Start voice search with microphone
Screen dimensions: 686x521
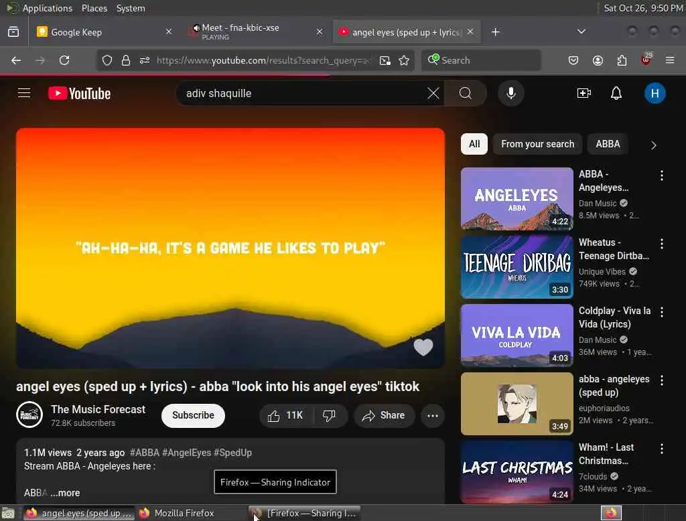point(511,93)
